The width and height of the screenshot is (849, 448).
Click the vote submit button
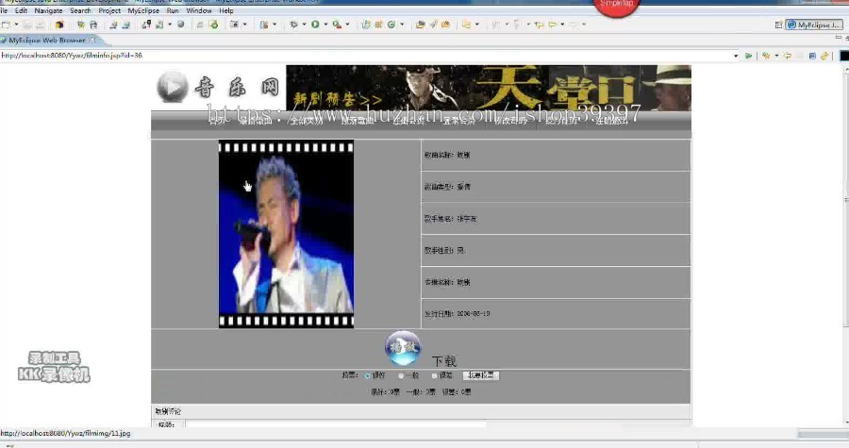click(x=481, y=375)
